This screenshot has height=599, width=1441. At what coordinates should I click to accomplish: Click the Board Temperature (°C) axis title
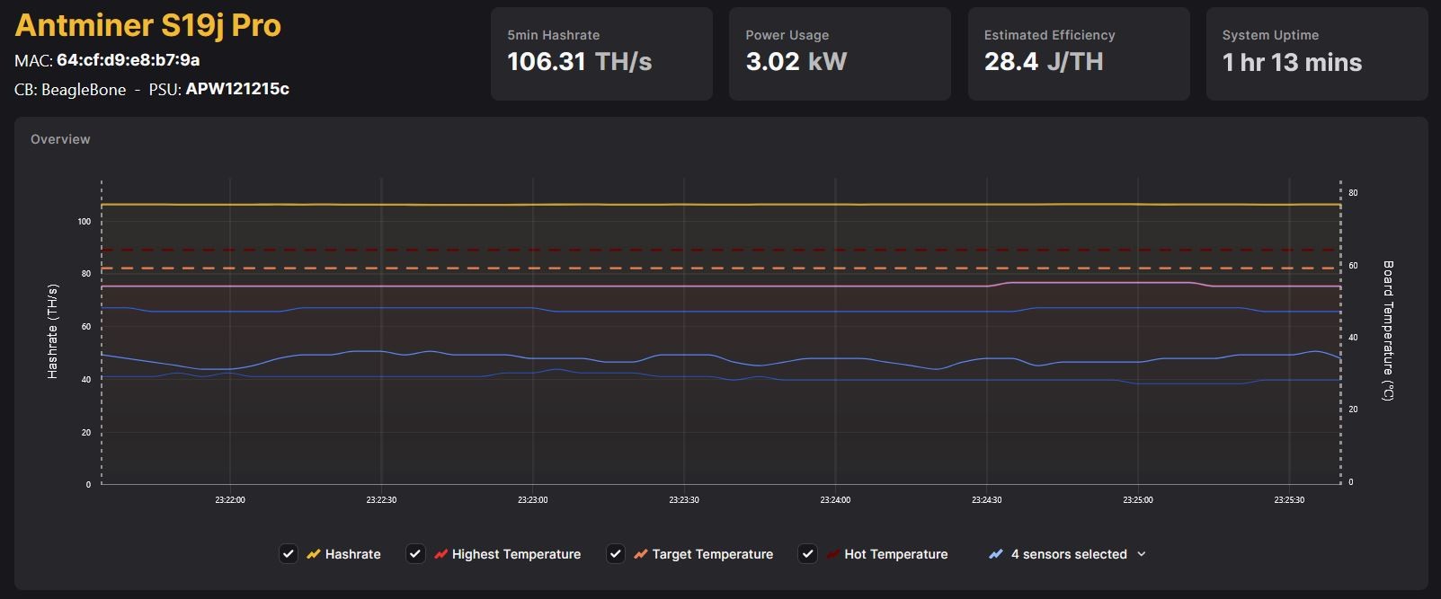[1388, 330]
